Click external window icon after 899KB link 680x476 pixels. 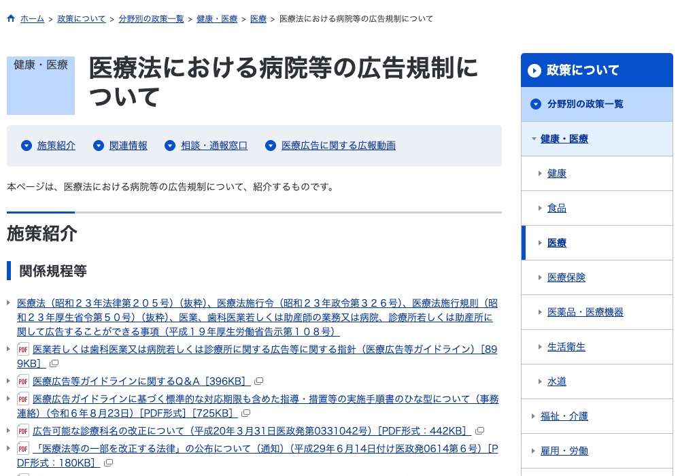point(54,363)
